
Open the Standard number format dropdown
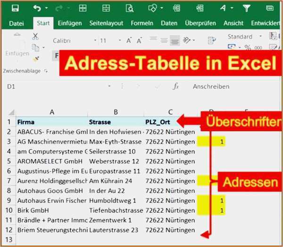coord(260,37)
